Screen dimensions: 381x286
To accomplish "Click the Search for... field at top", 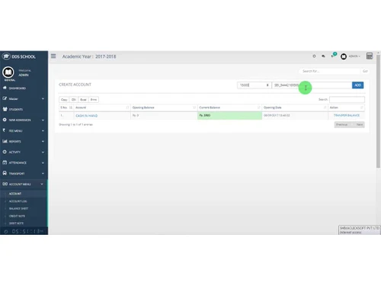I will pos(330,71).
